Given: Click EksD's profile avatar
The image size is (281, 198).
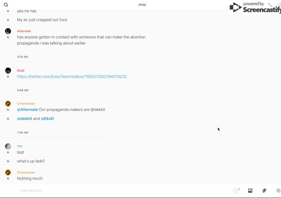Looking at the screenshot, I should [8, 70].
